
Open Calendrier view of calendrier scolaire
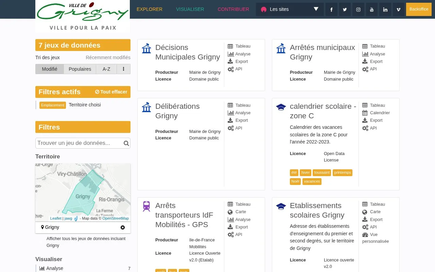click(376, 113)
